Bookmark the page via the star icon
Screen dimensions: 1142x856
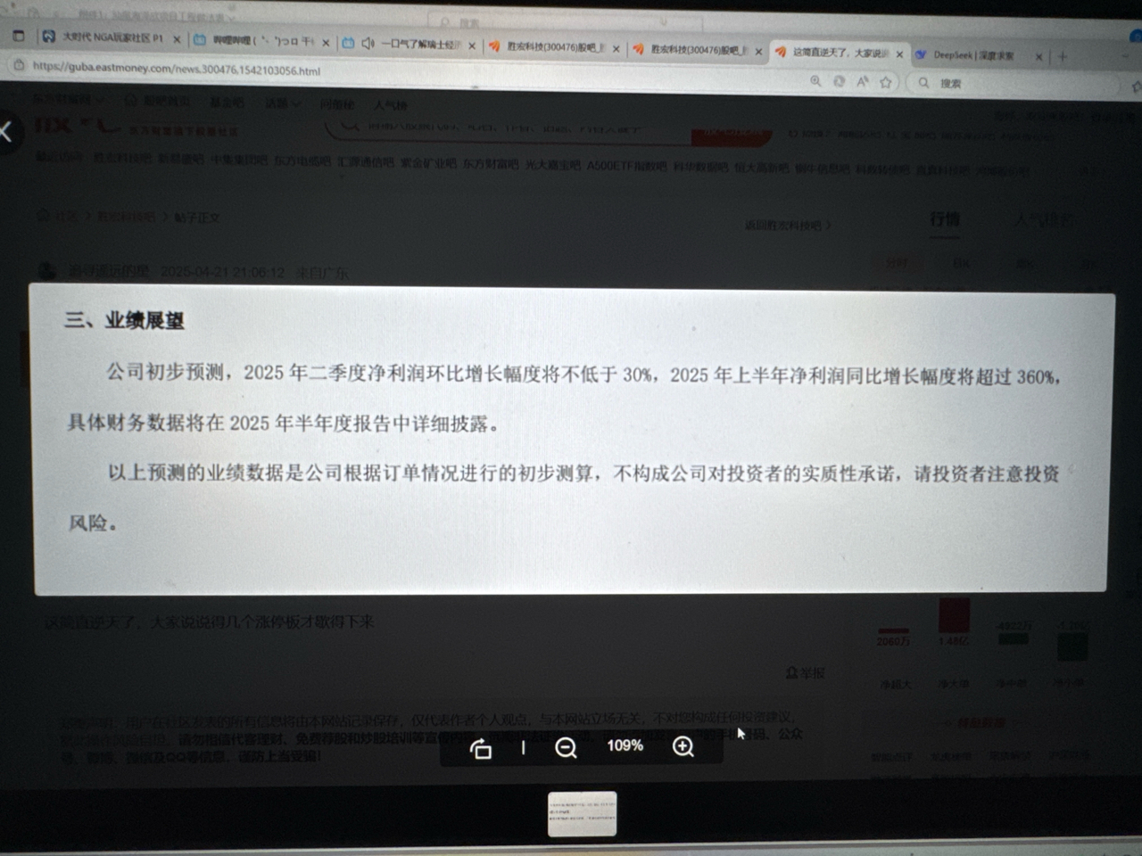coord(885,82)
